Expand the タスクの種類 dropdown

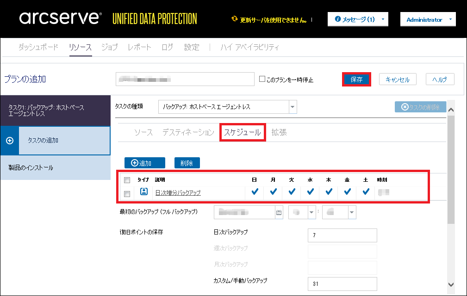(x=293, y=107)
